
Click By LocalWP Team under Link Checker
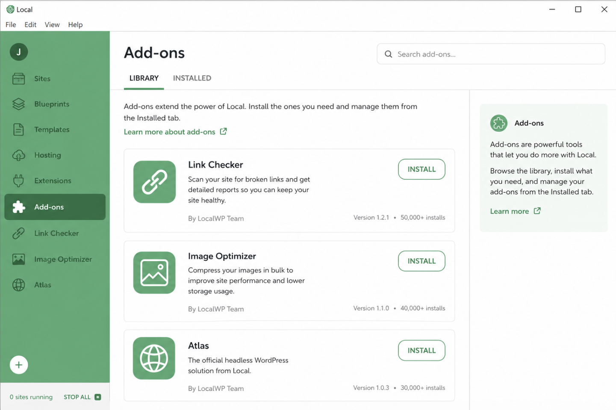click(216, 218)
